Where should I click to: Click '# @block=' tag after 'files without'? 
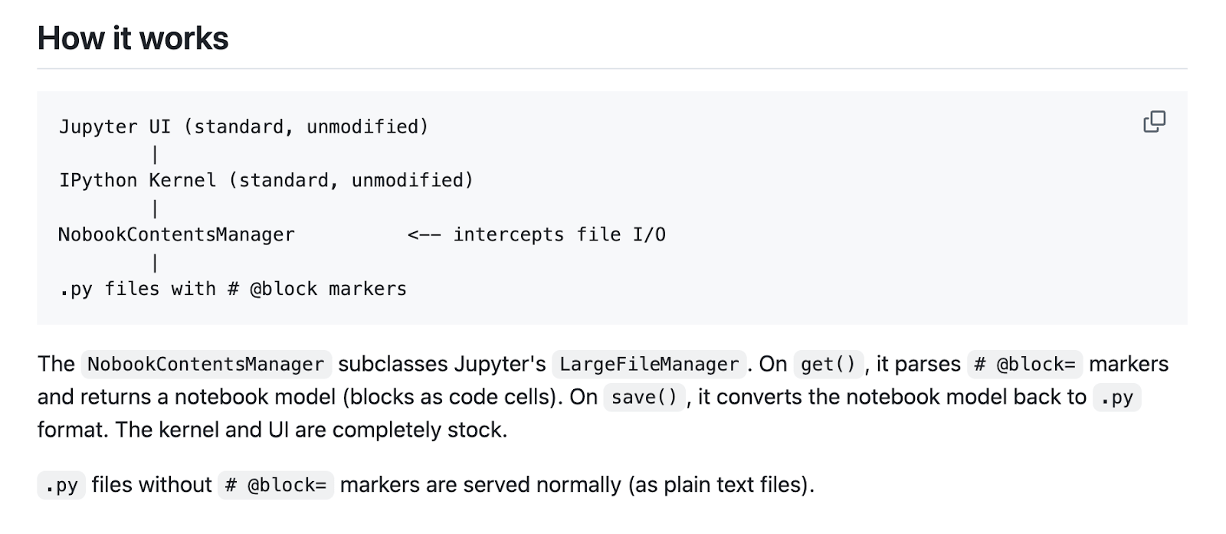[x=276, y=485]
